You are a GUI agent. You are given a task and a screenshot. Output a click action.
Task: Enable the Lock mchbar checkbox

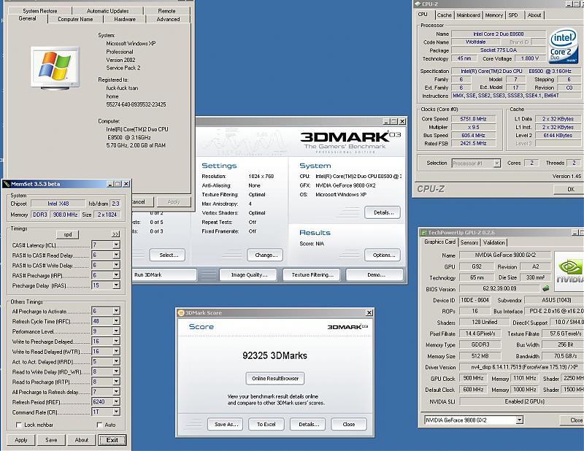click(x=19, y=425)
